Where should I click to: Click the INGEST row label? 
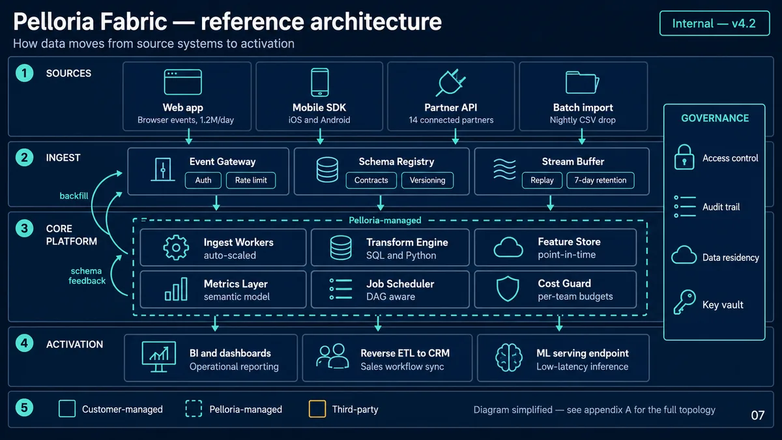63,157
